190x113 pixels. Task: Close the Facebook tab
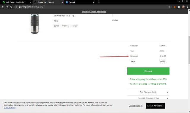click(x=94, y=2)
